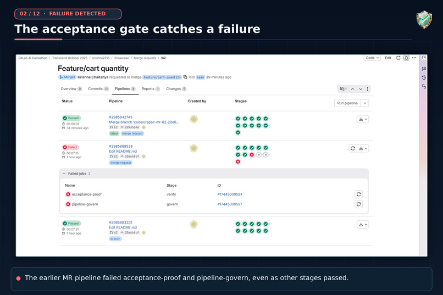Click Edit README.md title of failed pipeline
Screen dimensions: 443x295
pyautogui.click(x=123, y=151)
